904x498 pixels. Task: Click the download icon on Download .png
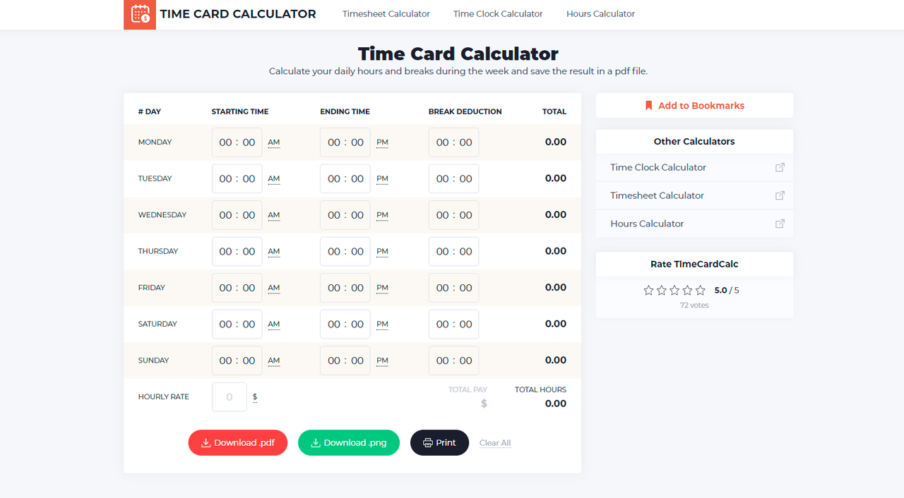[x=316, y=442]
